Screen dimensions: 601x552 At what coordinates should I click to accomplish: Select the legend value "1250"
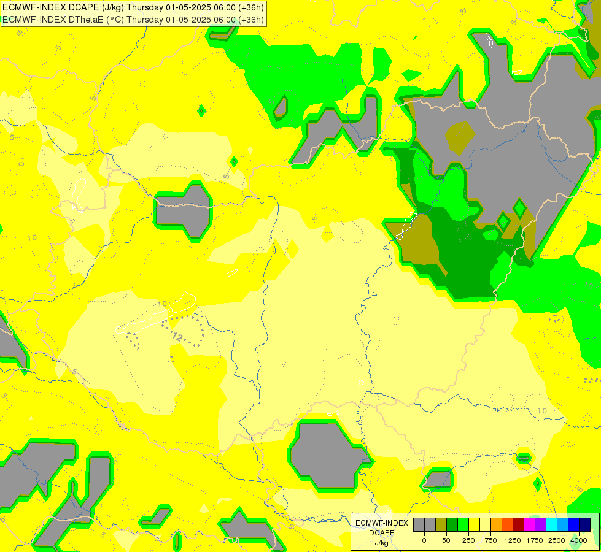513,540
